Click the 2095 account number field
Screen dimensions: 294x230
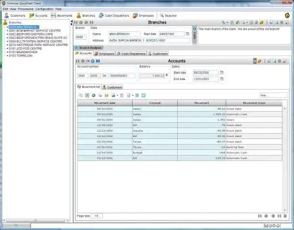[x=83, y=76]
